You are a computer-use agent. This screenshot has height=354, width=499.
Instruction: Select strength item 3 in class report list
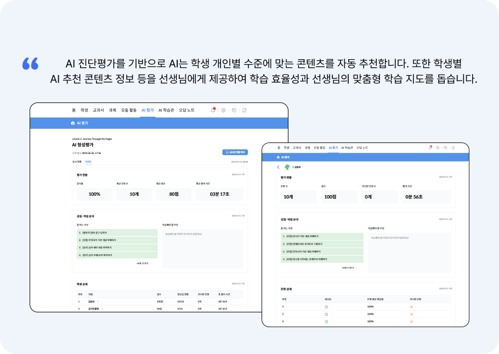(117, 248)
